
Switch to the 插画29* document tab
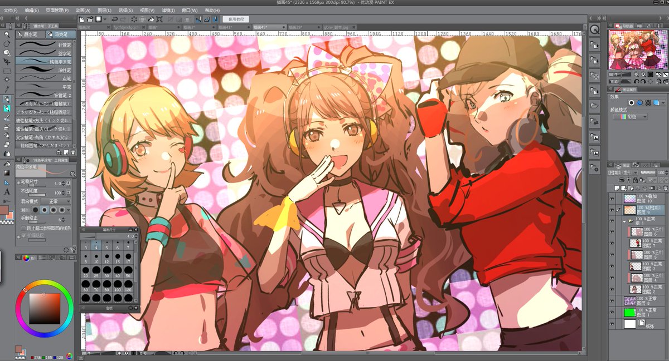(304, 27)
